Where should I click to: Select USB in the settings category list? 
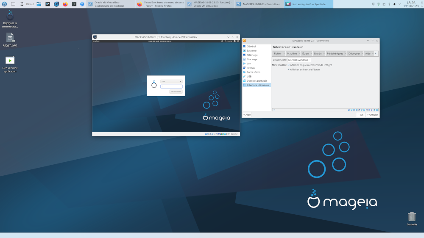(257, 77)
